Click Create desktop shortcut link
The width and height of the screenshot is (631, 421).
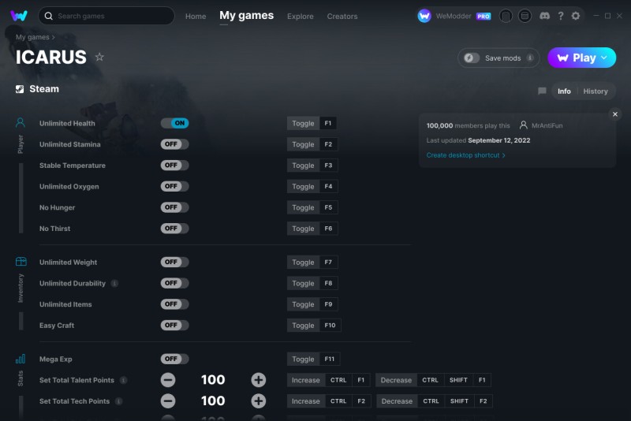(x=465, y=155)
